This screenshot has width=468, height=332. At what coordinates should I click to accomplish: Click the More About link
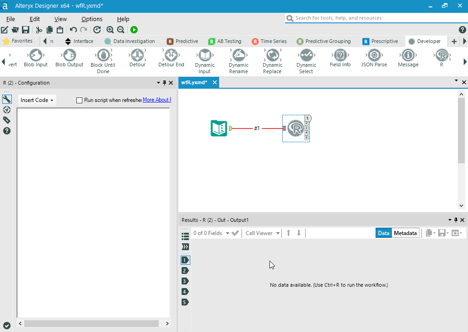157,100
